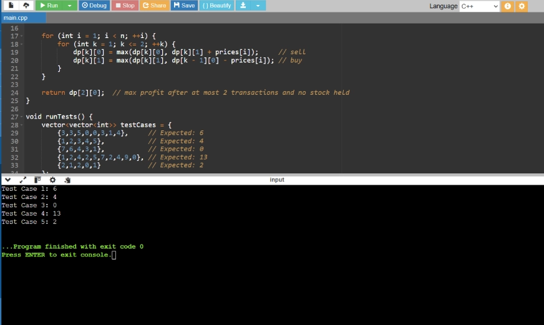Click the input tab label
Image resolution: width=544 pixels, height=325 pixels.
tap(277, 180)
